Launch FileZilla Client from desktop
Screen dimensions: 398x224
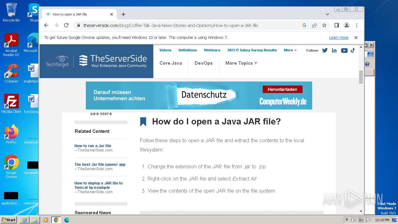pos(11,104)
